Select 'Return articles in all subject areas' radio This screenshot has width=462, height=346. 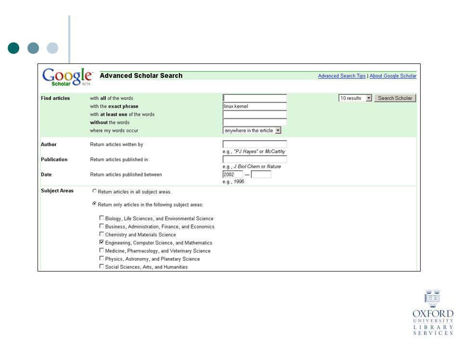(x=94, y=191)
